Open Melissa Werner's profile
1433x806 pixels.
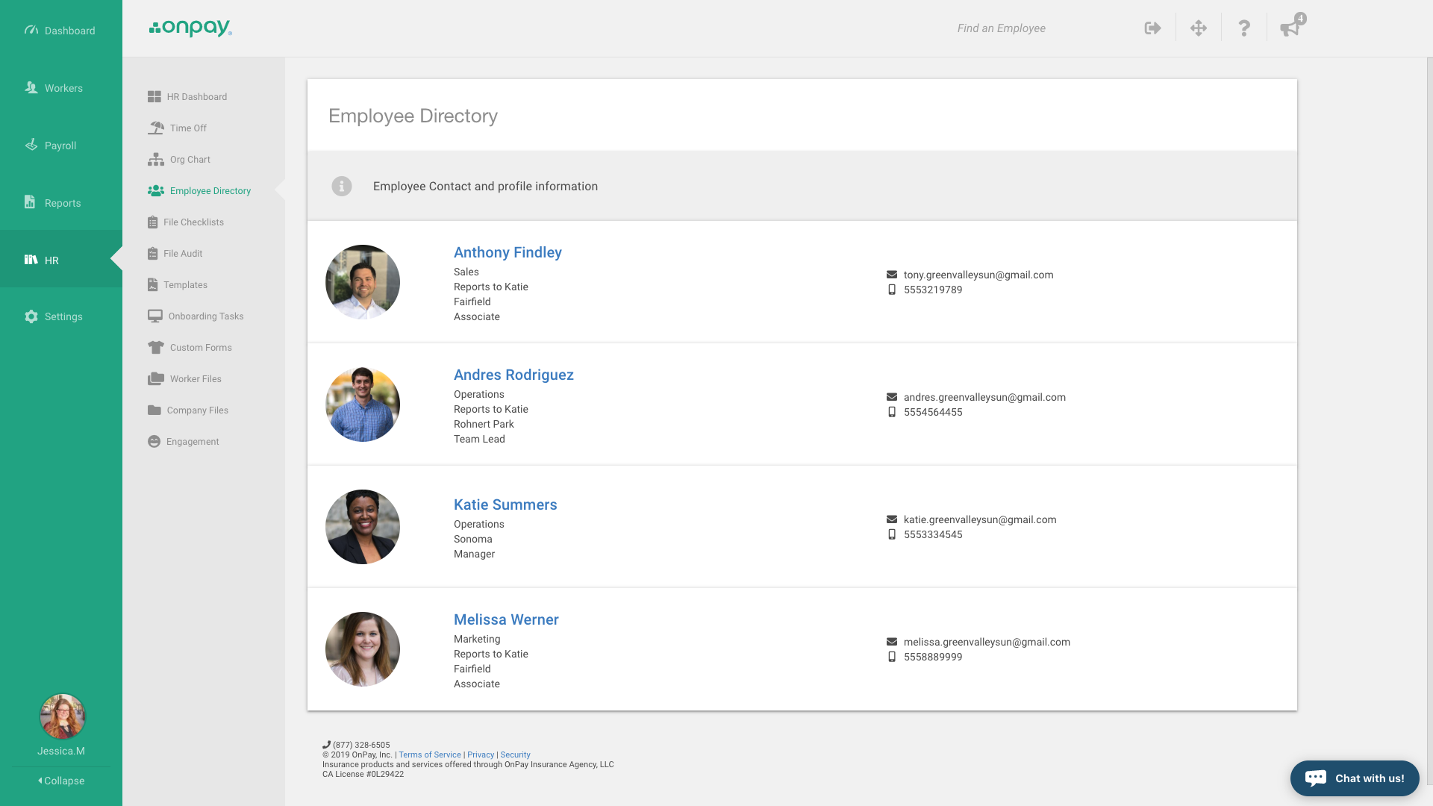coord(506,619)
